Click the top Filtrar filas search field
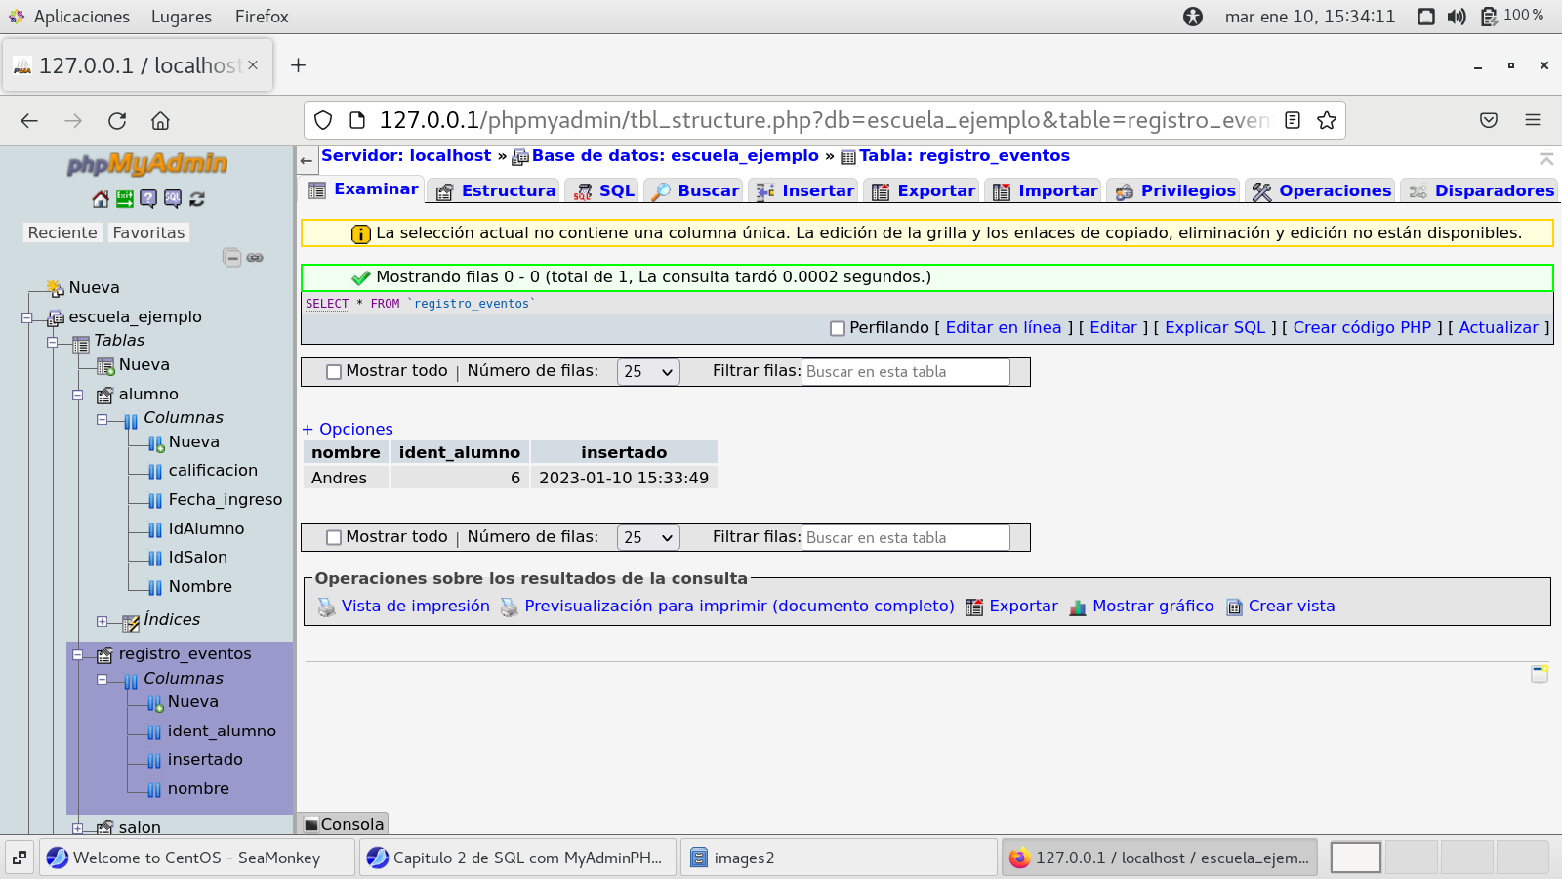Screen dimensions: 1562x879 click(905, 372)
